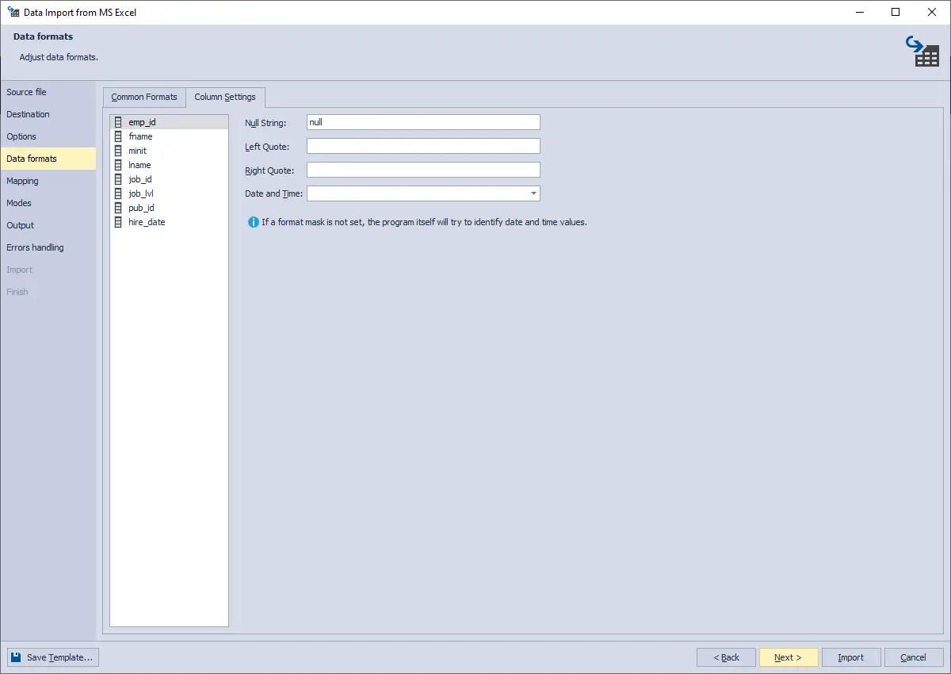Click the app icon in the title bar
Image resolution: width=951 pixels, height=674 pixels.
(x=13, y=12)
